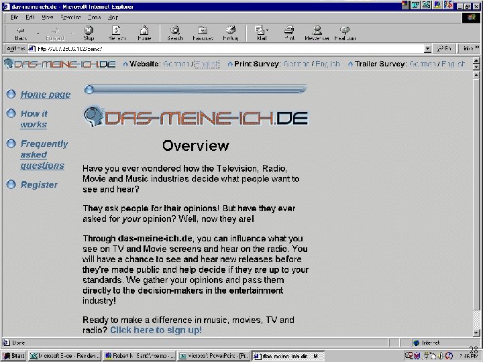Print the page with Print button
The height and width of the screenshot is (362, 483).
pos(289,34)
